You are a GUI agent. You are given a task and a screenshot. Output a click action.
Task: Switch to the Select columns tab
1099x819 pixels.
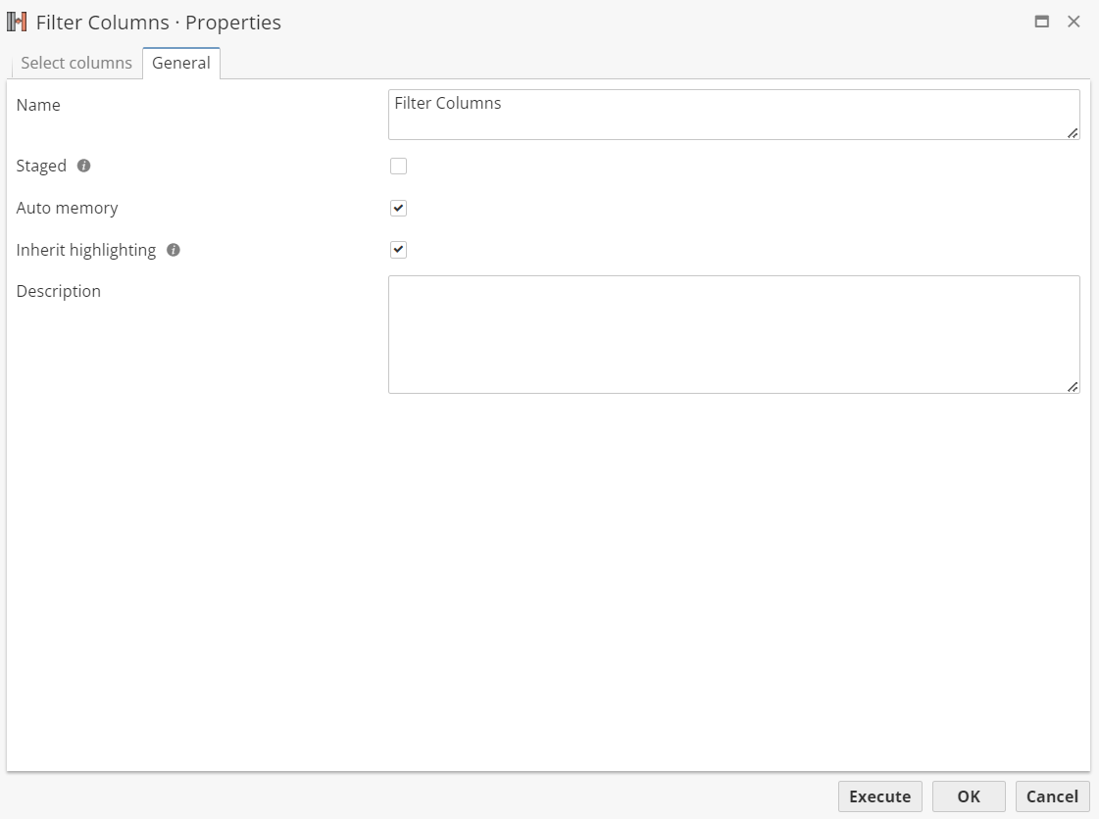point(75,63)
